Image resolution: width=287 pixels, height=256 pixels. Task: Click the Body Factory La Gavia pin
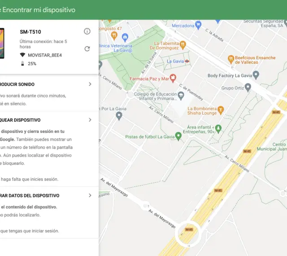click(x=256, y=75)
